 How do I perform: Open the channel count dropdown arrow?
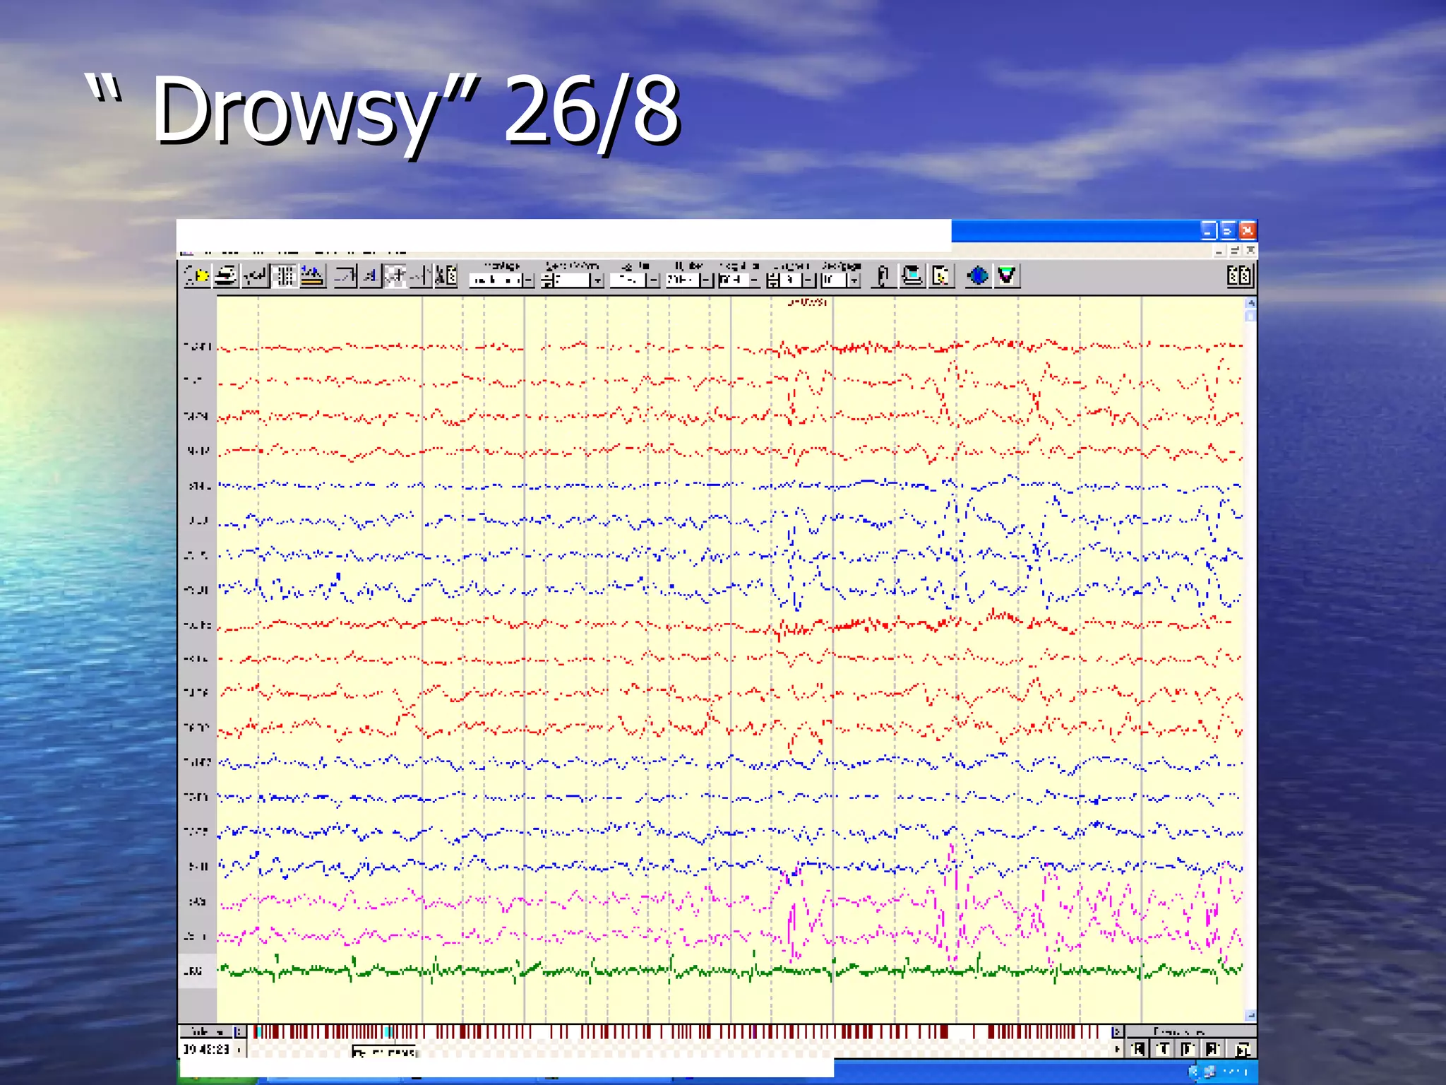[809, 280]
